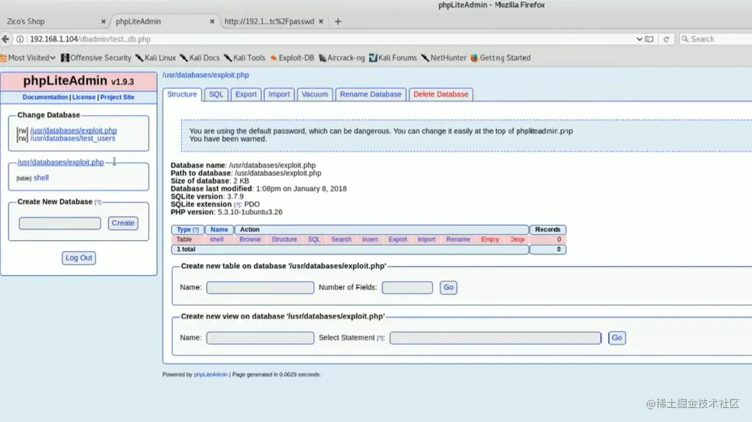Viewport: 752px width, 422px height.
Task: Click the new table Name field
Action: pos(260,288)
